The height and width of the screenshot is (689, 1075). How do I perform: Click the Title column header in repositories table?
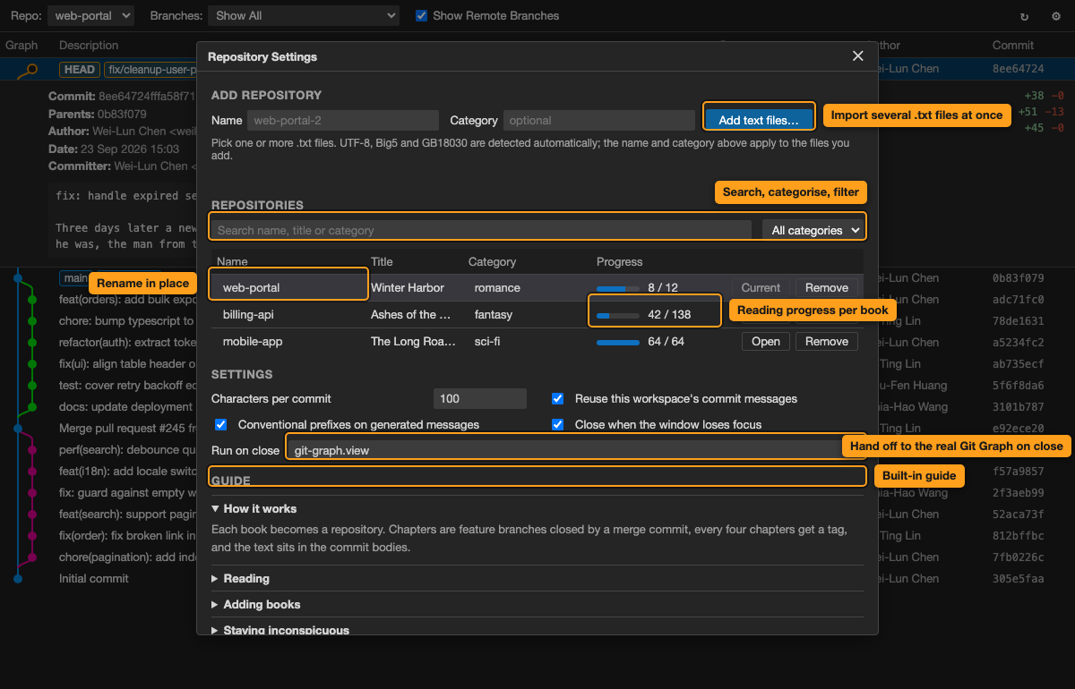382,262
